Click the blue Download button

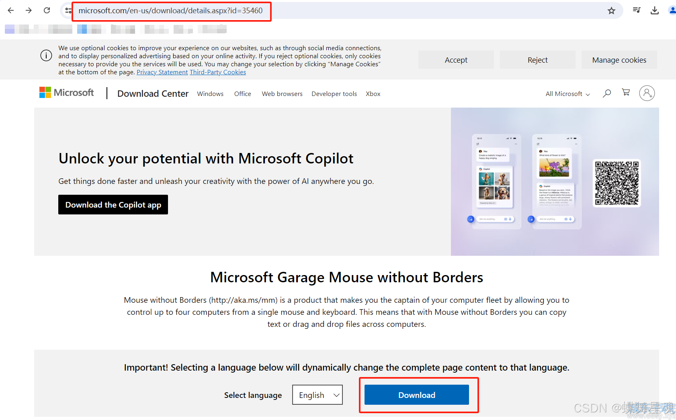[417, 395]
